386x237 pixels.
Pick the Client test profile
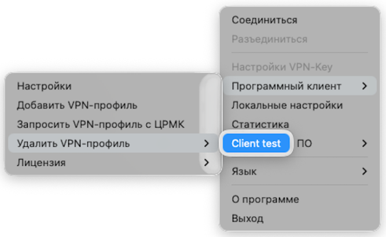point(256,143)
